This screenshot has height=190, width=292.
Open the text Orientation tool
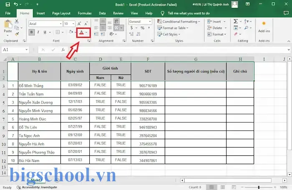111,34
